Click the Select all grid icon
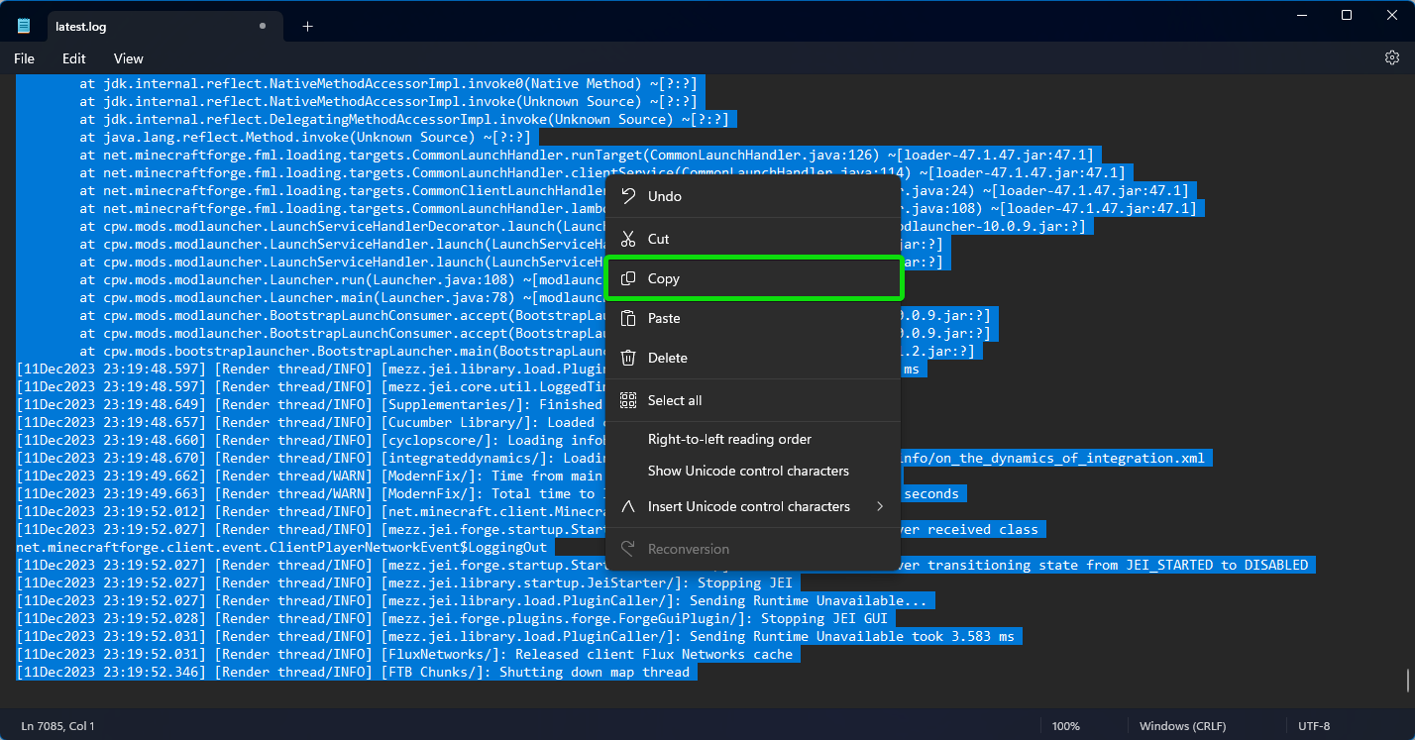The height and width of the screenshot is (740, 1415). click(x=628, y=400)
